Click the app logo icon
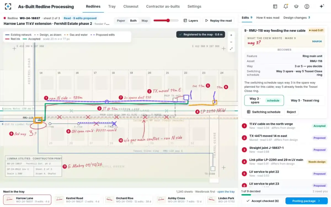Viewport: 331px width, 207px height. (8, 6)
